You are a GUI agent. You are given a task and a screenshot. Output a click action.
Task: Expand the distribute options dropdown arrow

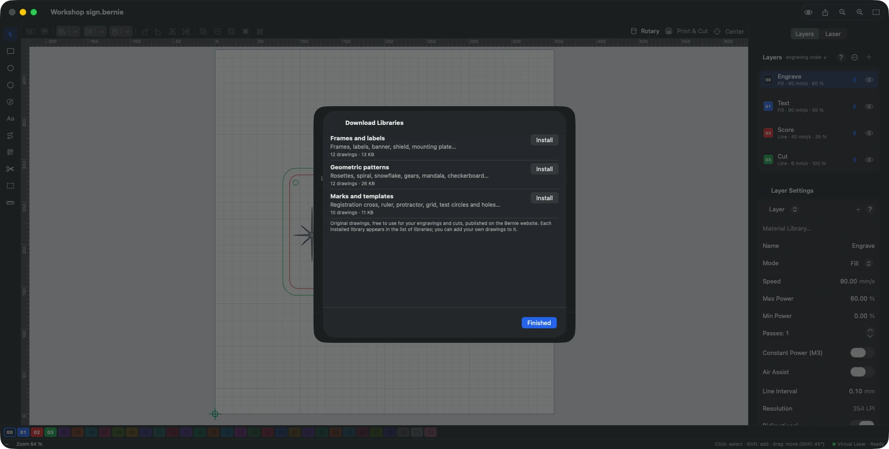[x=102, y=31]
